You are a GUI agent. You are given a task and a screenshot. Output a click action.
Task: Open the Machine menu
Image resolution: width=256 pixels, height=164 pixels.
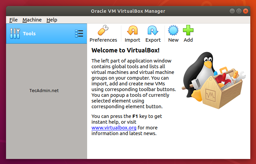tap(32, 20)
